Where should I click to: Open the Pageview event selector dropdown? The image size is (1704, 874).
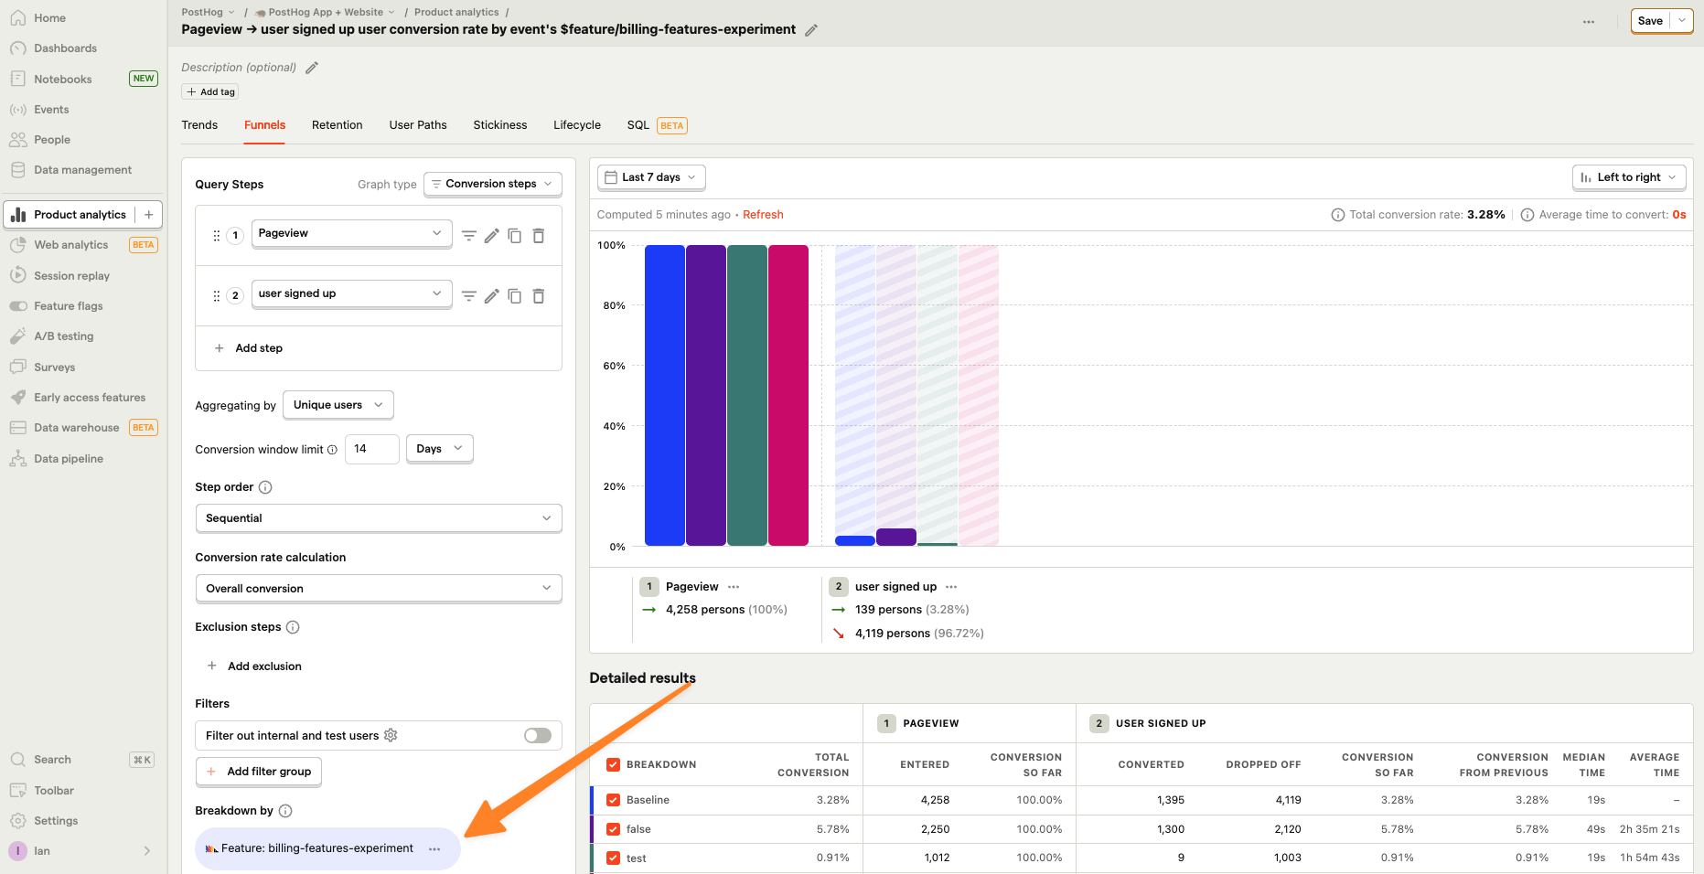pos(351,233)
